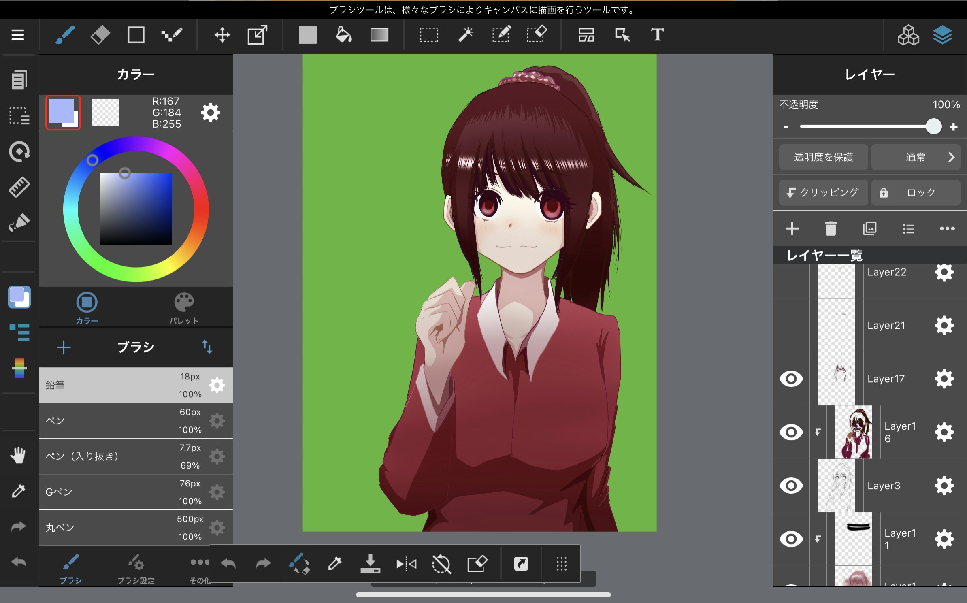Hide Layer17 using its eye icon
The height and width of the screenshot is (603, 967).
pos(791,379)
